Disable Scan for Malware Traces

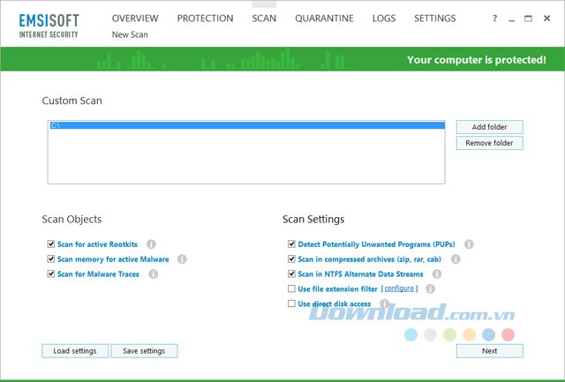click(x=51, y=273)
